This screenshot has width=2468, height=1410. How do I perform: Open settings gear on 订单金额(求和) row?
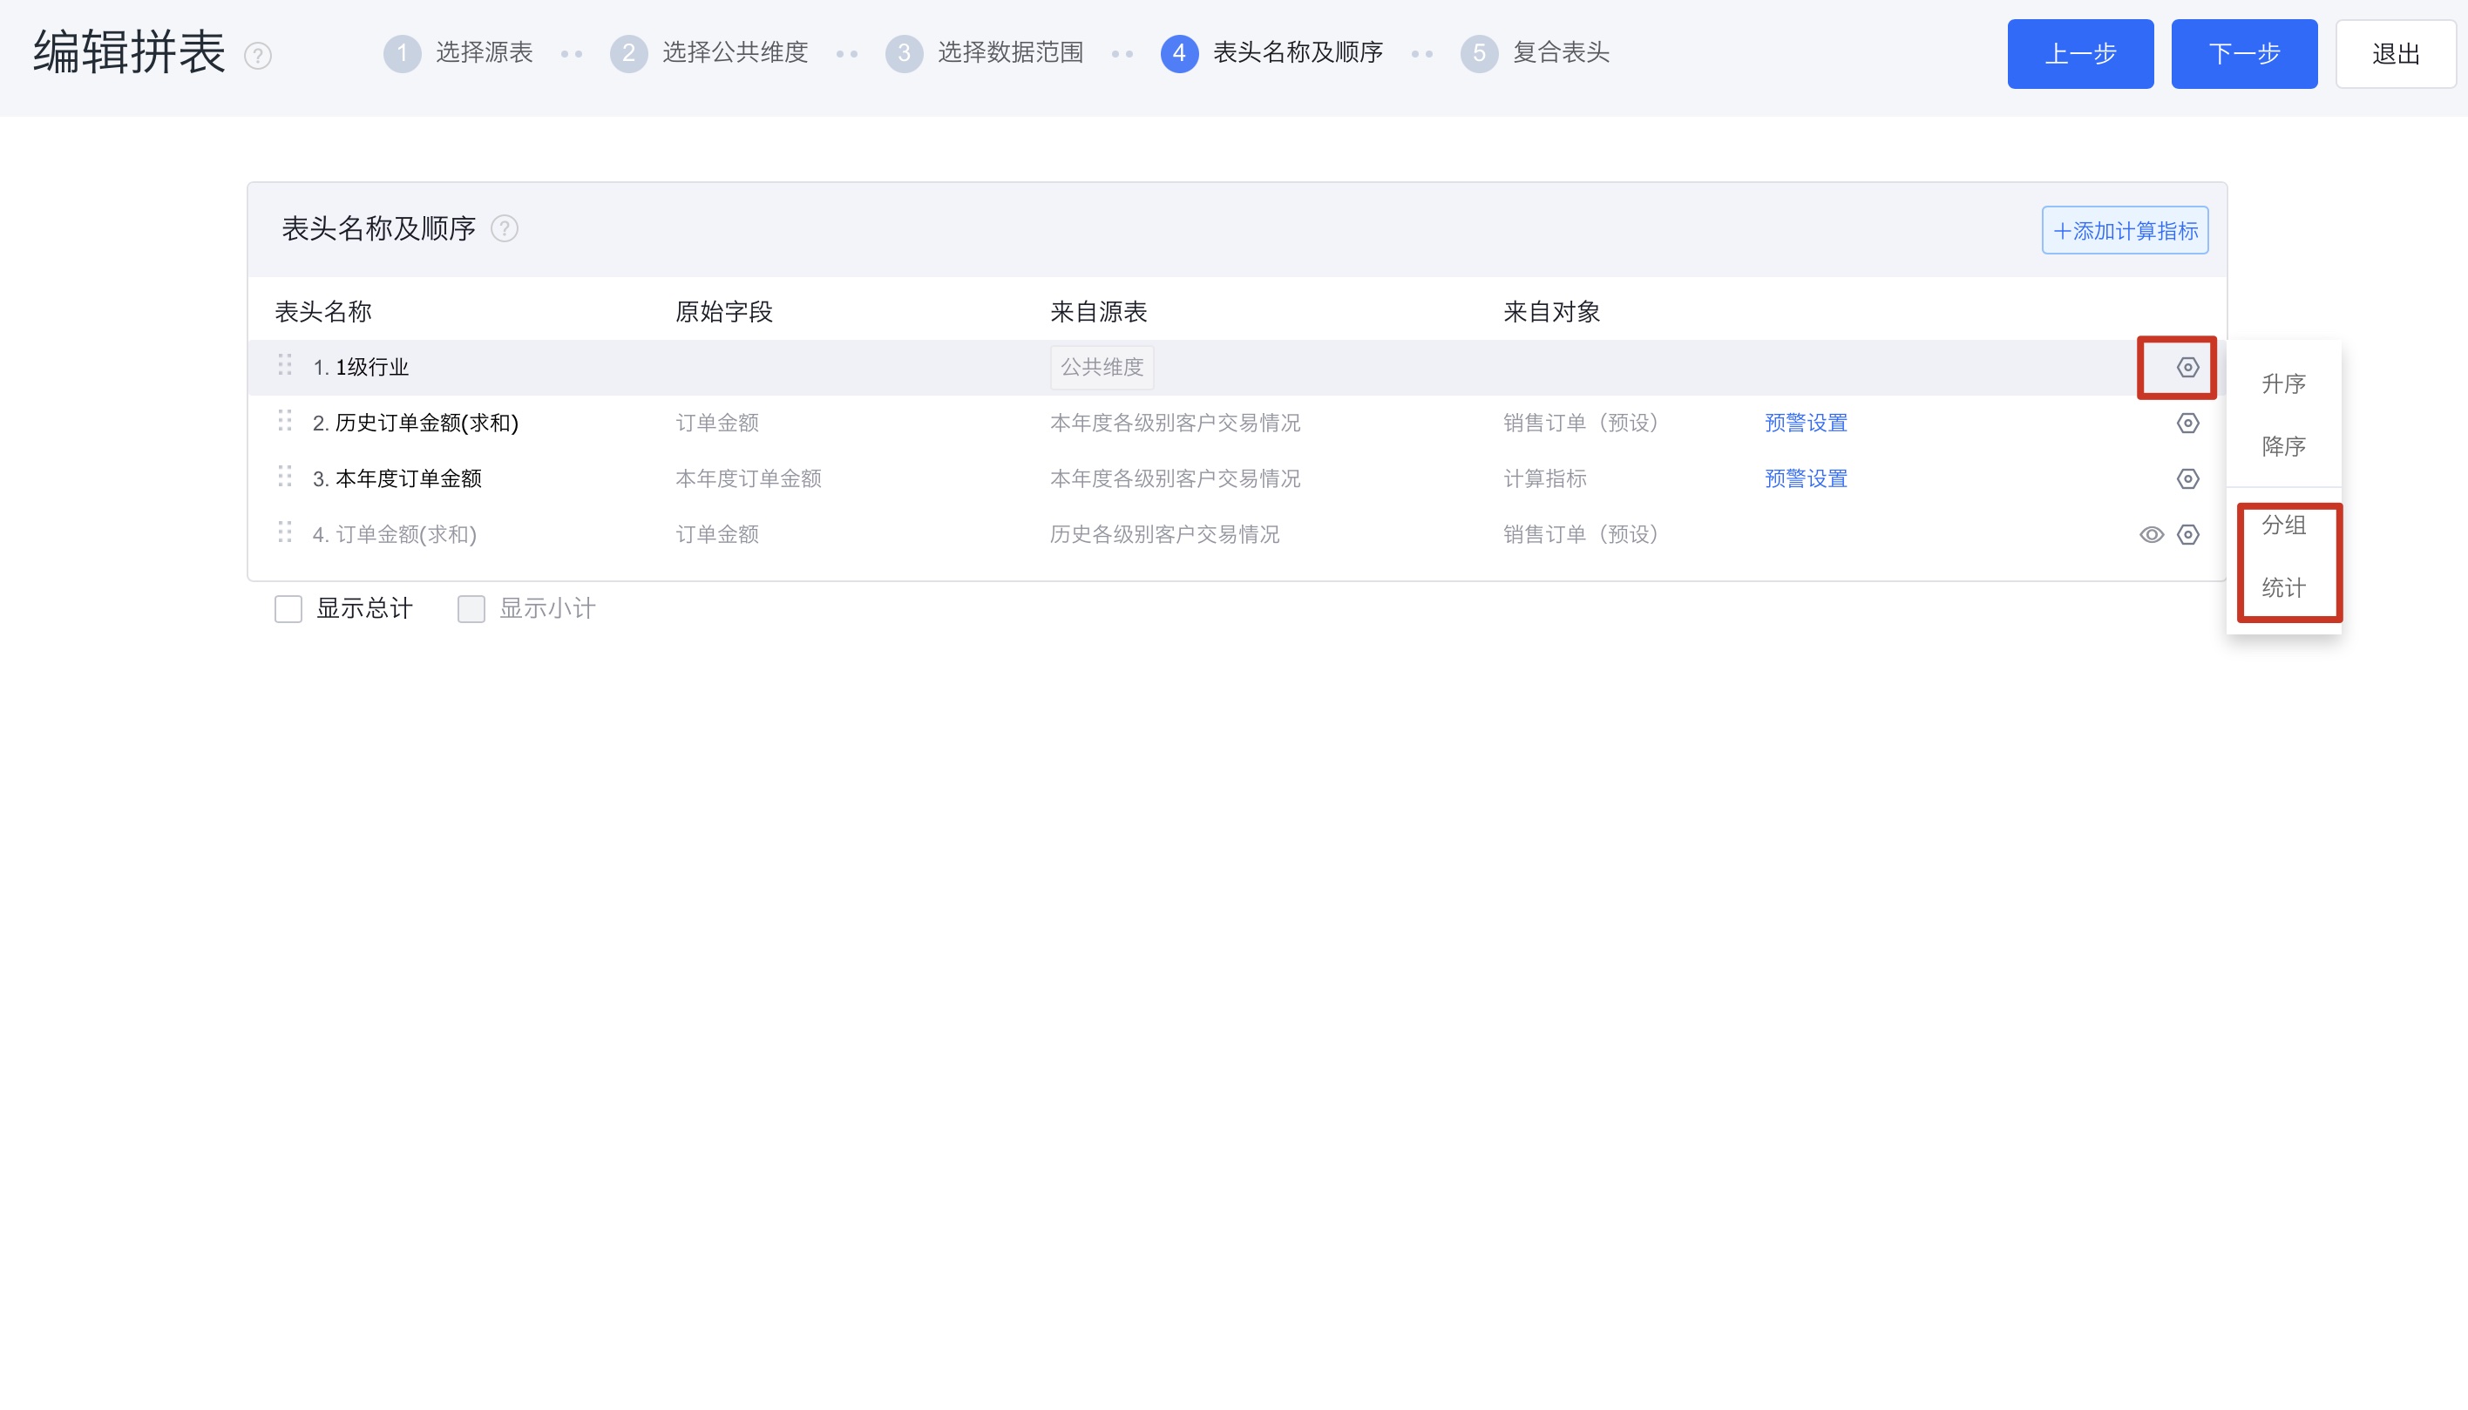pos(2187,533)
